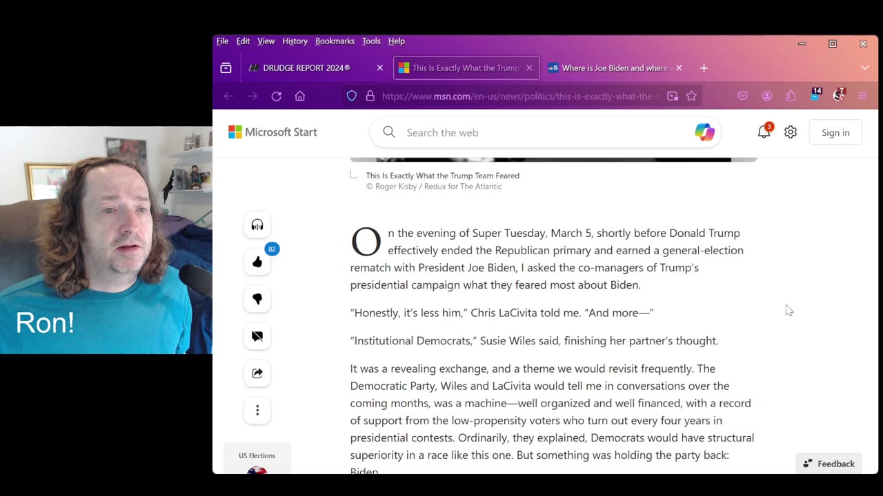Click the Firefox View icon in tab bar

pos(226,68)
